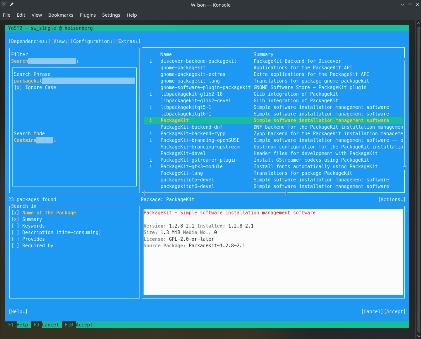The width and height of the screenshot is (421, 339).
Task: Expand the Search Mode Contains combo box
Action: coord(35,140)
